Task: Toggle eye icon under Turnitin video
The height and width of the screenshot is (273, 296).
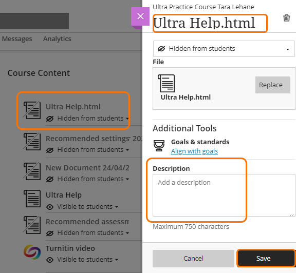Action: (50, 260)
